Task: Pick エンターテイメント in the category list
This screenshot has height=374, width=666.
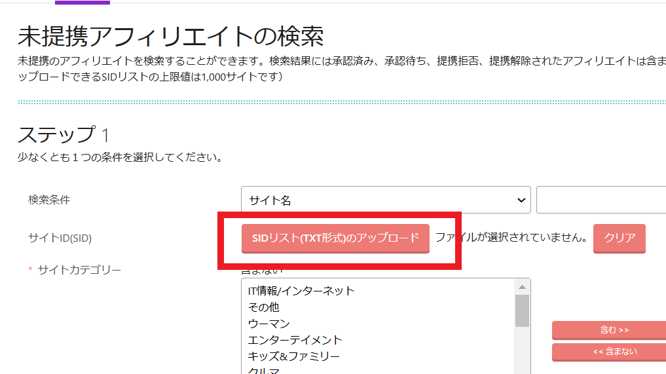Action: [295, 340]
